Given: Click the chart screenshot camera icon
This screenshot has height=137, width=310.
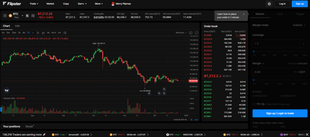Looking at the screenshot, I should click(191, 33).
